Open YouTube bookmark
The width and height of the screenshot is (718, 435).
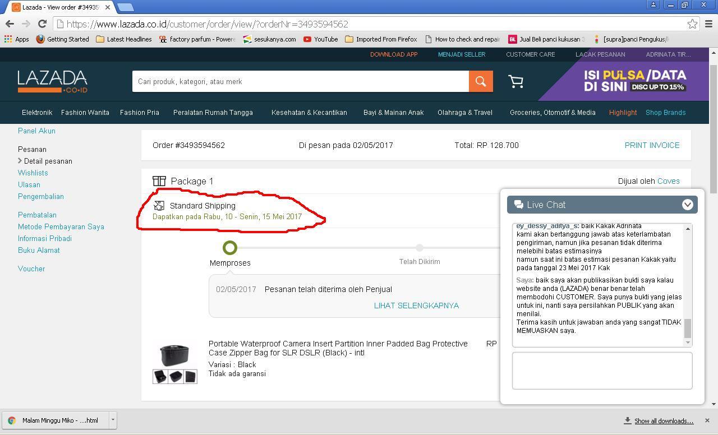tap(320, 39)
